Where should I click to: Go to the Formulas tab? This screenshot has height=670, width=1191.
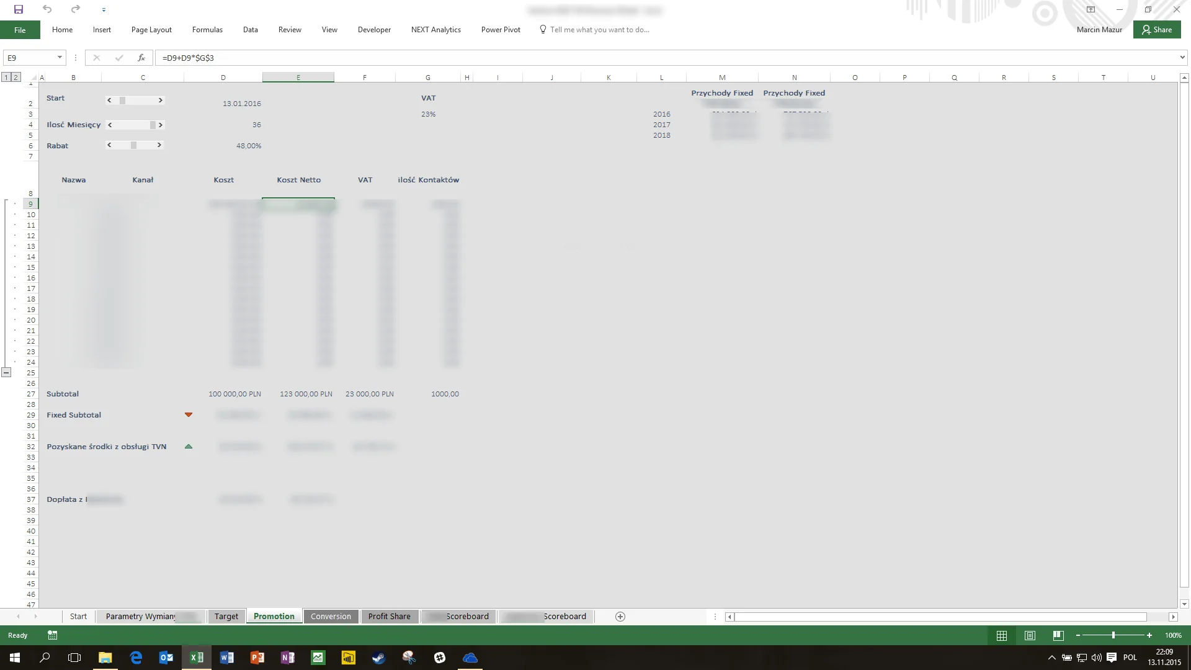click(x=207, y=30)
